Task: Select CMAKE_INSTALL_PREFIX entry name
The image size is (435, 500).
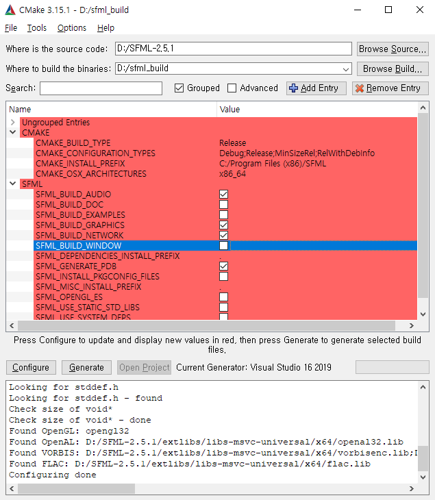Action: tap(80, 163)
